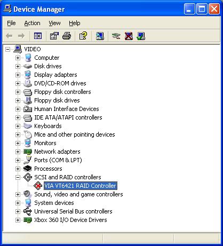Click the Print toolbar icon
Image resolution: width=223 pixels, height=246 pixels.
pyautogui.click(x=67, y=36)
